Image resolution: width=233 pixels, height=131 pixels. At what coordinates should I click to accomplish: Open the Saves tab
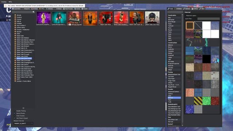pyautogui.click(x=77, y=9)
